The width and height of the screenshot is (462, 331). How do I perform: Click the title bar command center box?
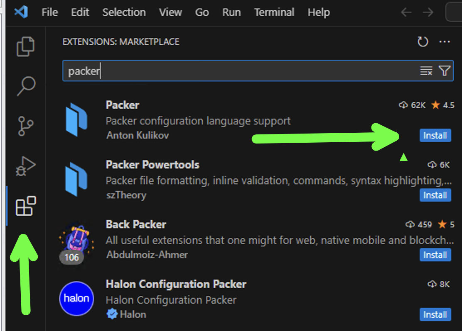[x=454, y=12]
